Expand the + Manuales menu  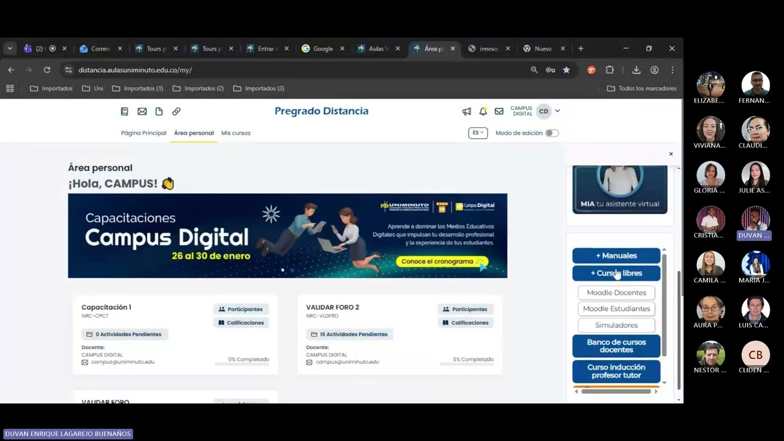pos(616,255)
